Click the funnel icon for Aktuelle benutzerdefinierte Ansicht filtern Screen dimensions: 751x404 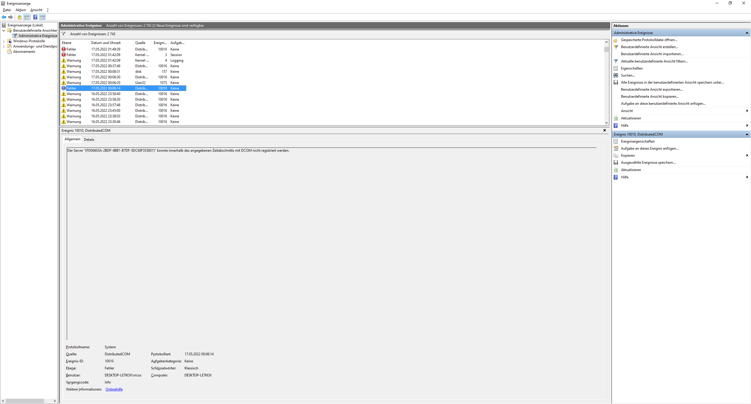click(616, 61)
